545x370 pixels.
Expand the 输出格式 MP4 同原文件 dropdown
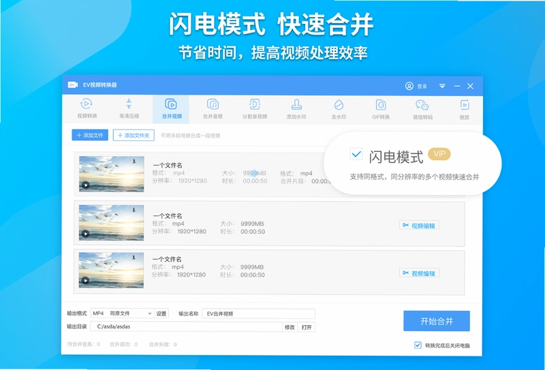pos(122,313)
